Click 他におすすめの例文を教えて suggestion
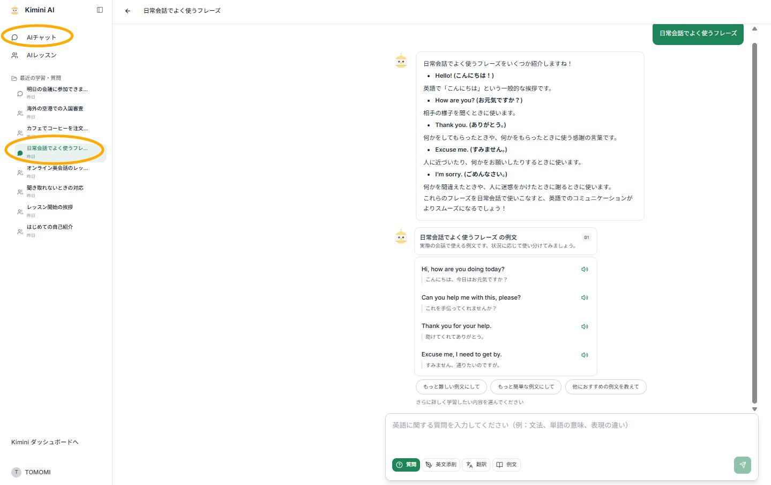The height and width of the screenshot is (485, 771). coord(605,387)
